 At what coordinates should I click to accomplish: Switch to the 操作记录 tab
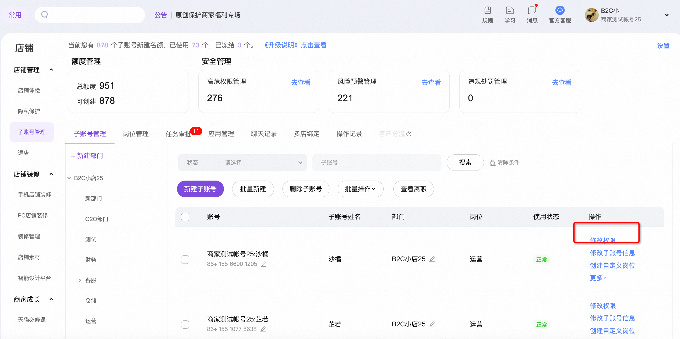pyautogui.click(x=349, y=134)
